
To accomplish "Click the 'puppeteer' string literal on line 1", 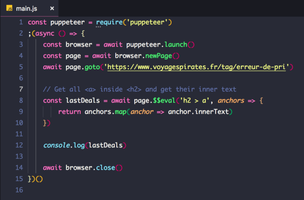I will tap(147, 22).
